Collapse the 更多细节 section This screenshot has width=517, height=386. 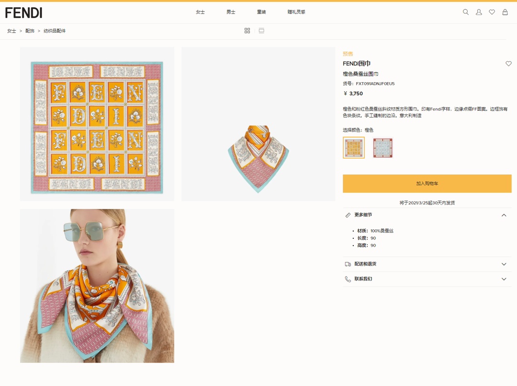(x=504, y=215)
